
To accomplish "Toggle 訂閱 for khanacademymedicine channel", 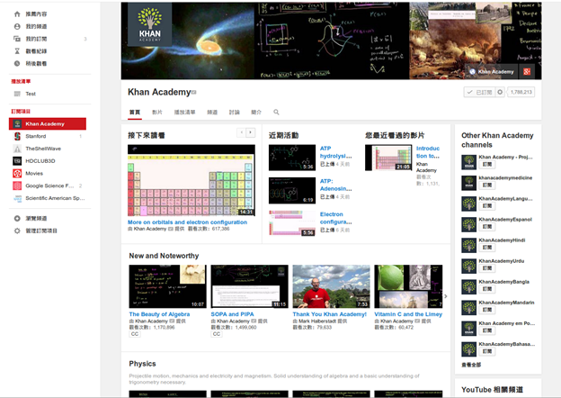I will (488, 187).
